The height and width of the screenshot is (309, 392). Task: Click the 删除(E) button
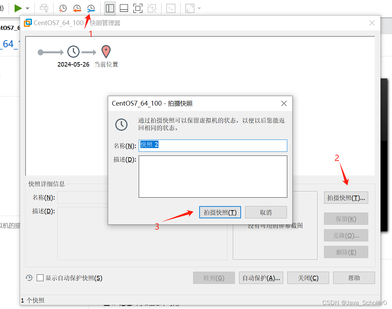346,252
